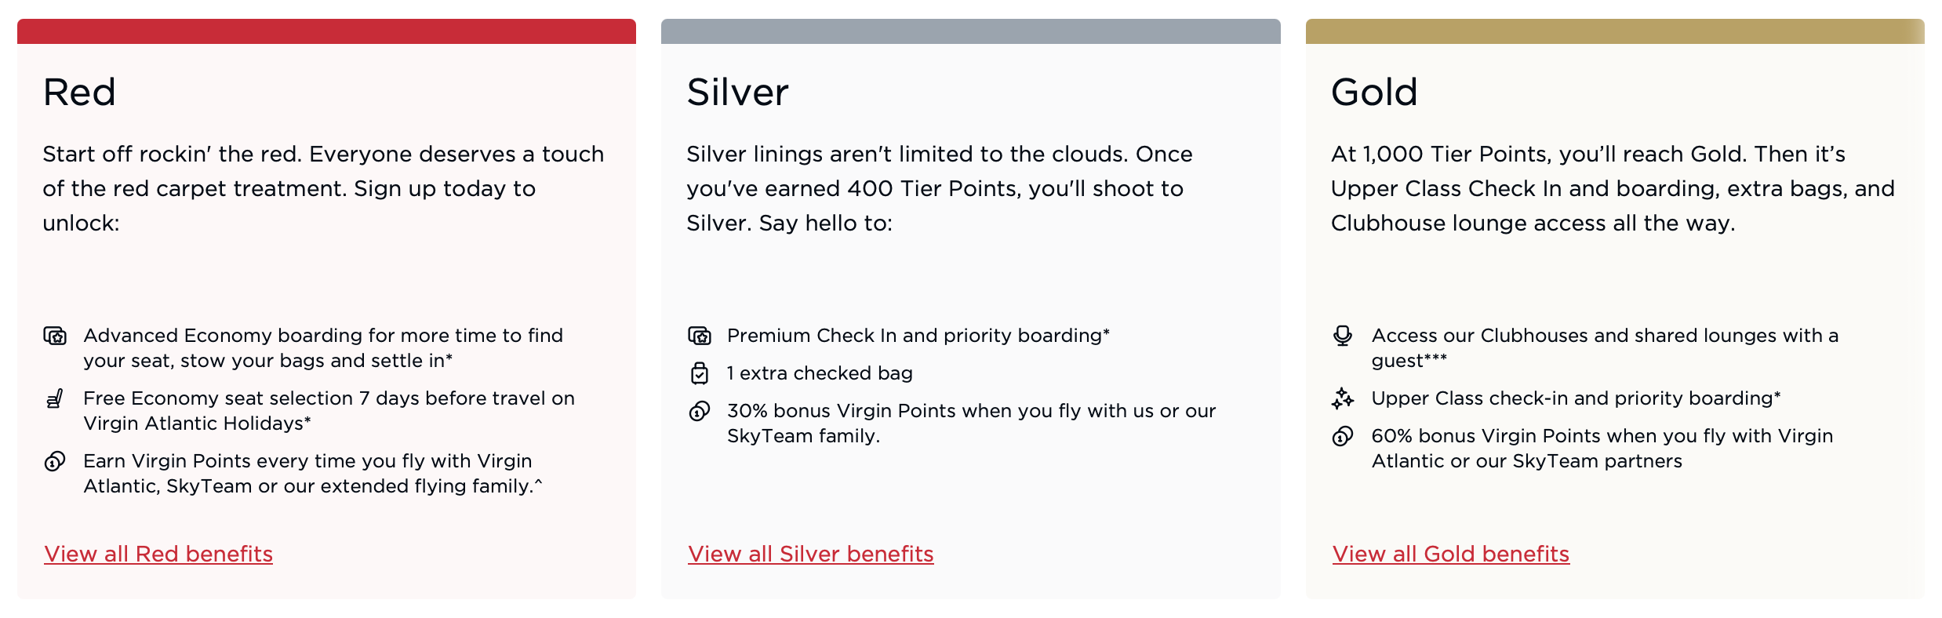Select the Gold card heading

(x=1375, y=92)
